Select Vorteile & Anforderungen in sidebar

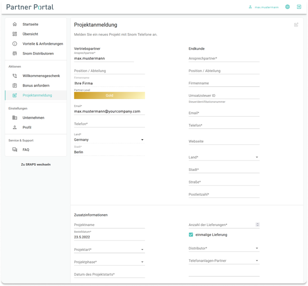[43, 44]
